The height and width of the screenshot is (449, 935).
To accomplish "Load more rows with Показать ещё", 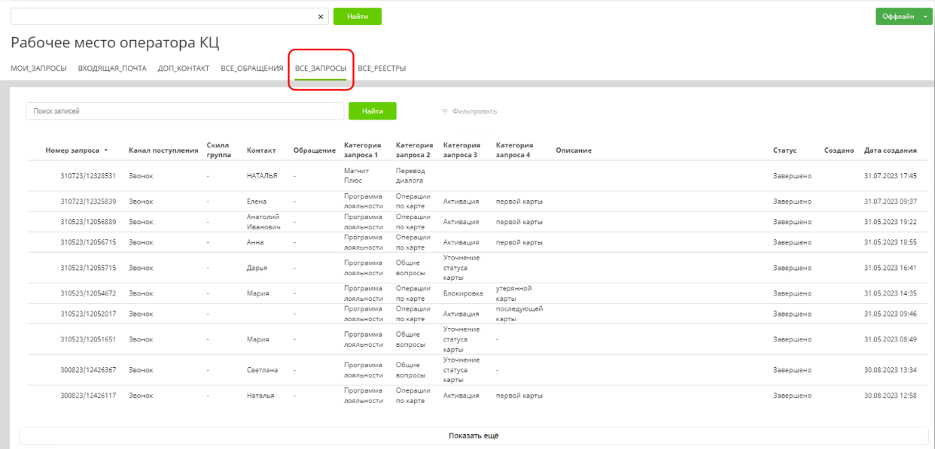I will [474, 435].
